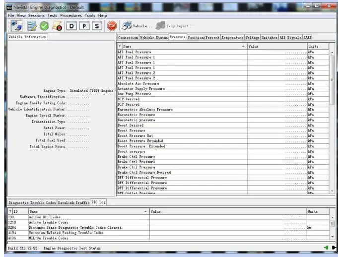Select the Vehicle Information tab
338x257 pixels.
click(x=27, y=37)
